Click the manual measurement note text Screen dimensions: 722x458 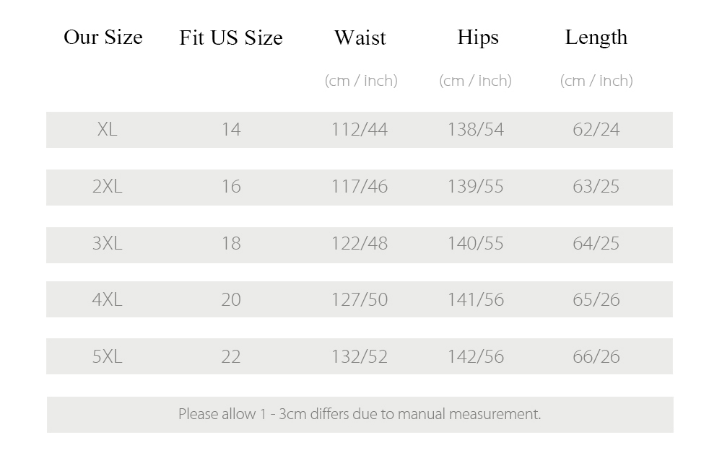(x=360, y=414)
